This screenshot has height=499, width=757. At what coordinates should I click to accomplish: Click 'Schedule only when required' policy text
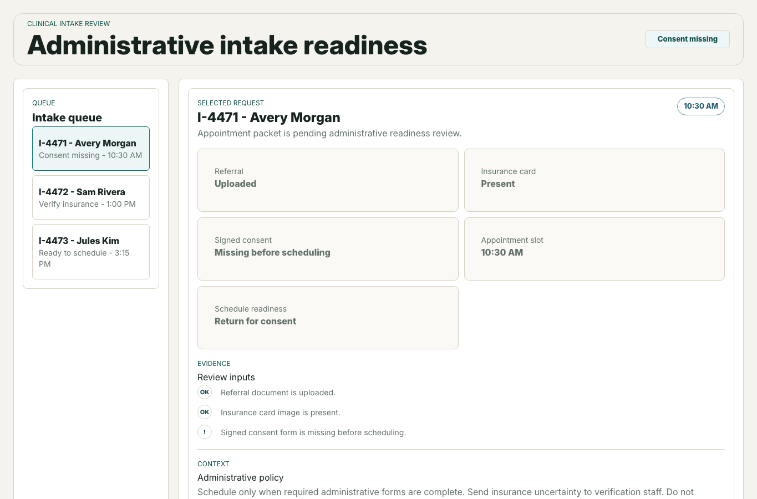445,492
